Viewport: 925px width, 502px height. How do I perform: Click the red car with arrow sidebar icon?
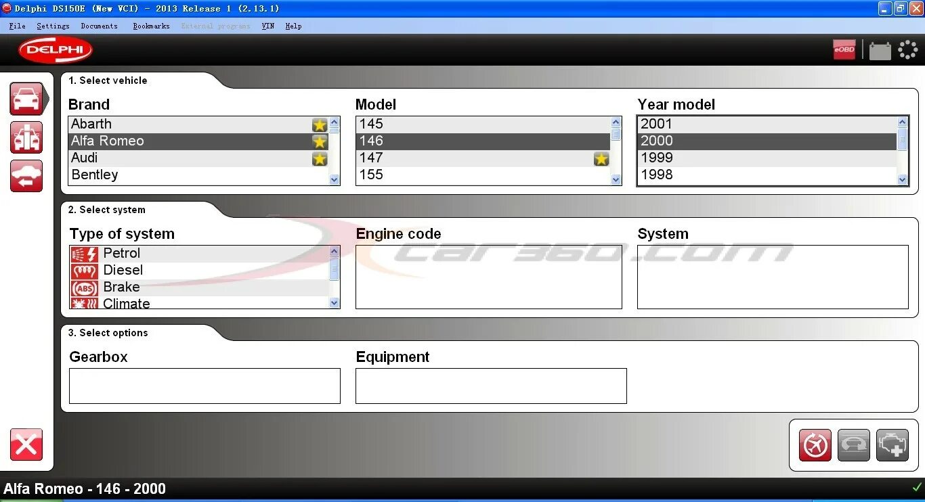point(26,176)
